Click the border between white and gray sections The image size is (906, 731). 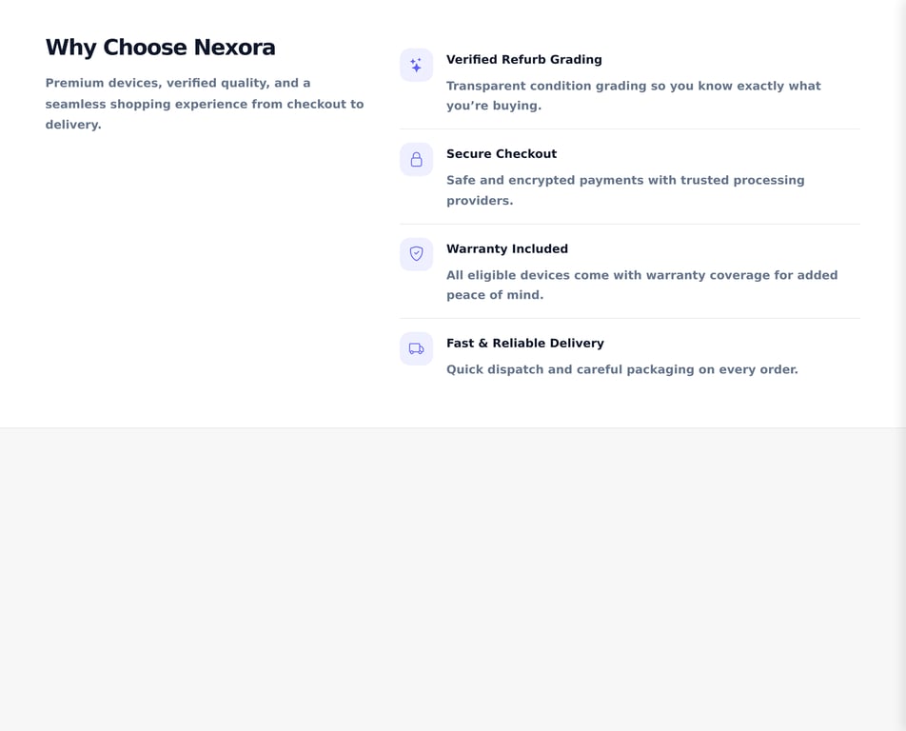pyautogui.click(x=453, y=427)
